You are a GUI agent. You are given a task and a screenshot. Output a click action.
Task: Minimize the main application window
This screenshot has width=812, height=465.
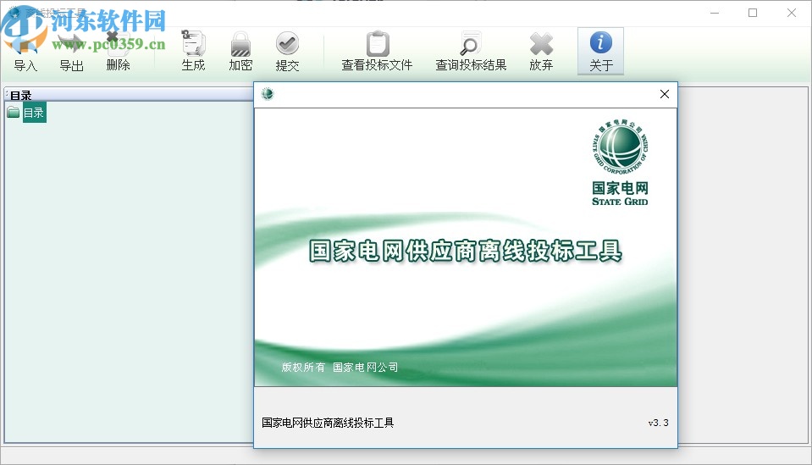(x=715, y=13)
